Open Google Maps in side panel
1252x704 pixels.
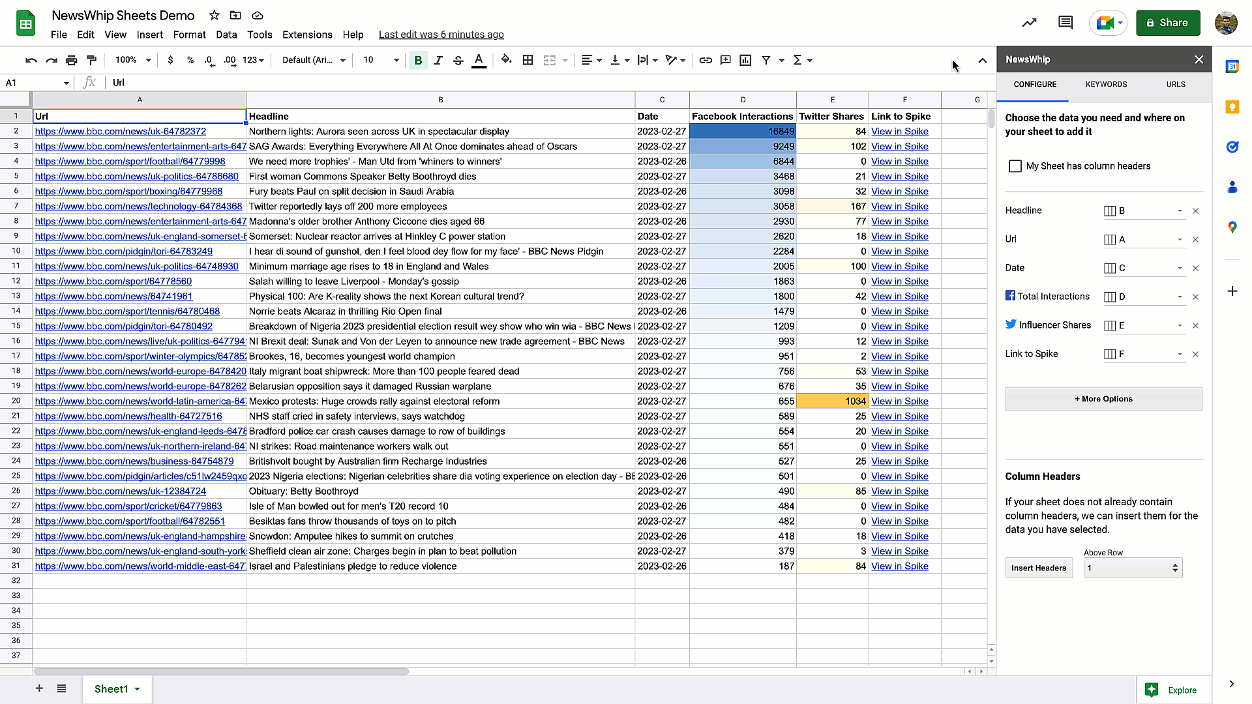(x=1232, y=227)
